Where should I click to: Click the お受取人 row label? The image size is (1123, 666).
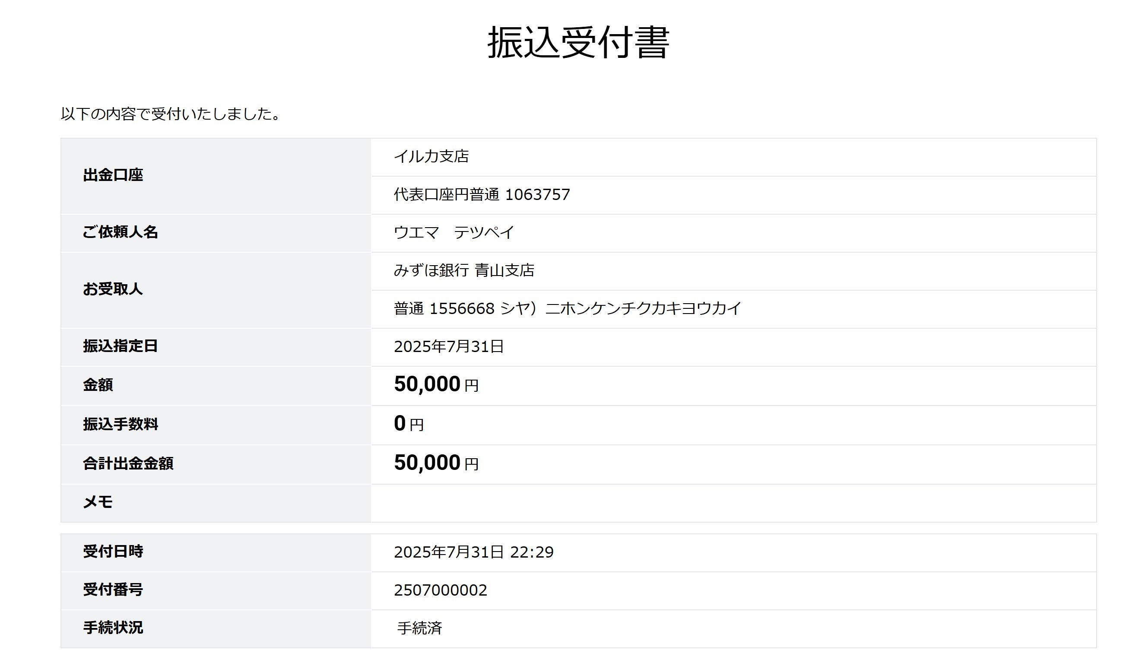(113, 289)
